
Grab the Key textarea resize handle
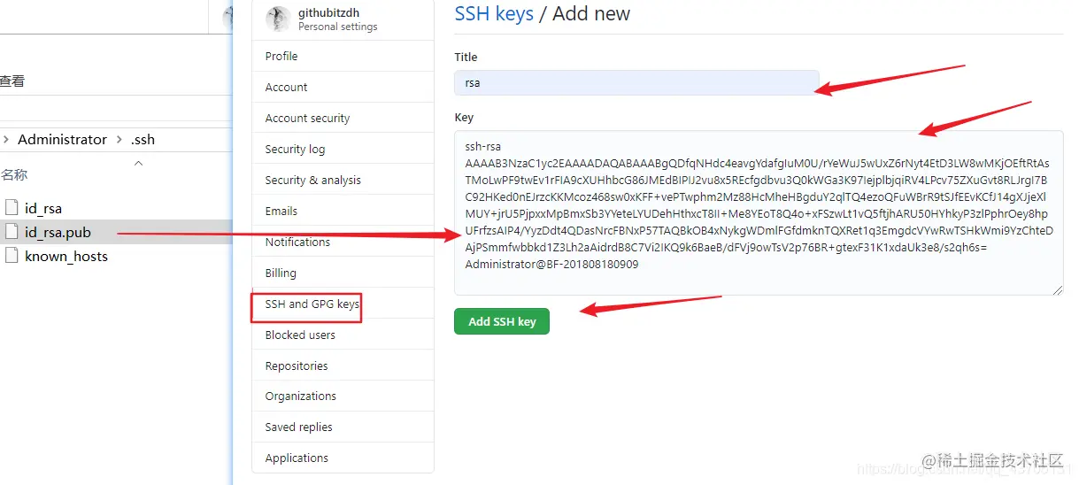click(x=1058, y=289)
